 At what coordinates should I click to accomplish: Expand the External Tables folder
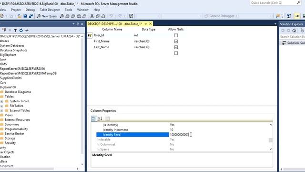coord(2,111)
